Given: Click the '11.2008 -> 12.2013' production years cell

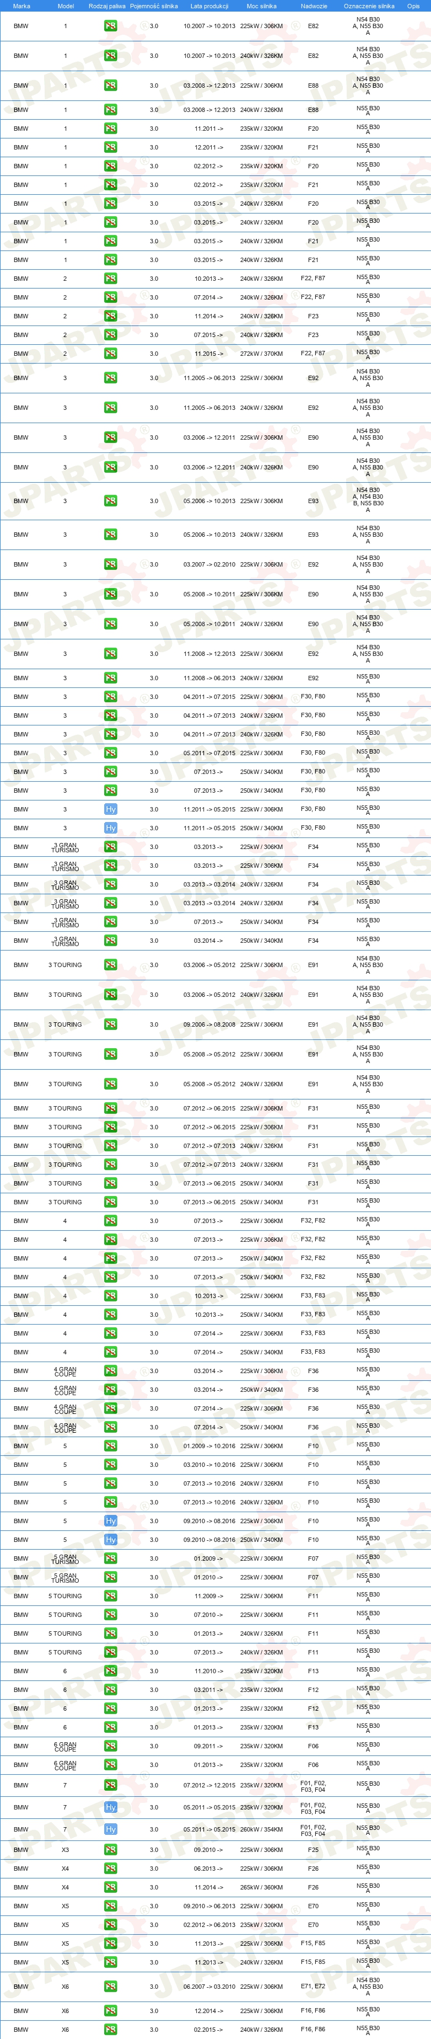Looking at the screenshot, I should [209, 654].
